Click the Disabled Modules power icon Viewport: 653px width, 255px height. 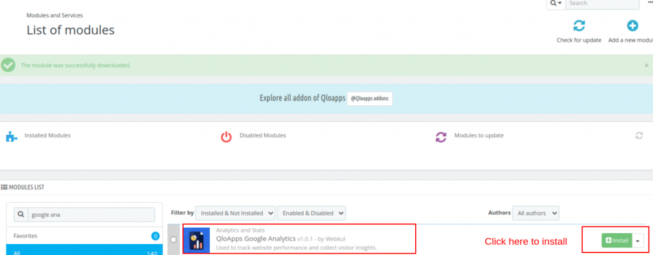pyautogui.click(x=226, y=137)
